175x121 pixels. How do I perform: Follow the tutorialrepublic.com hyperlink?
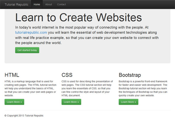click(31, 32)
